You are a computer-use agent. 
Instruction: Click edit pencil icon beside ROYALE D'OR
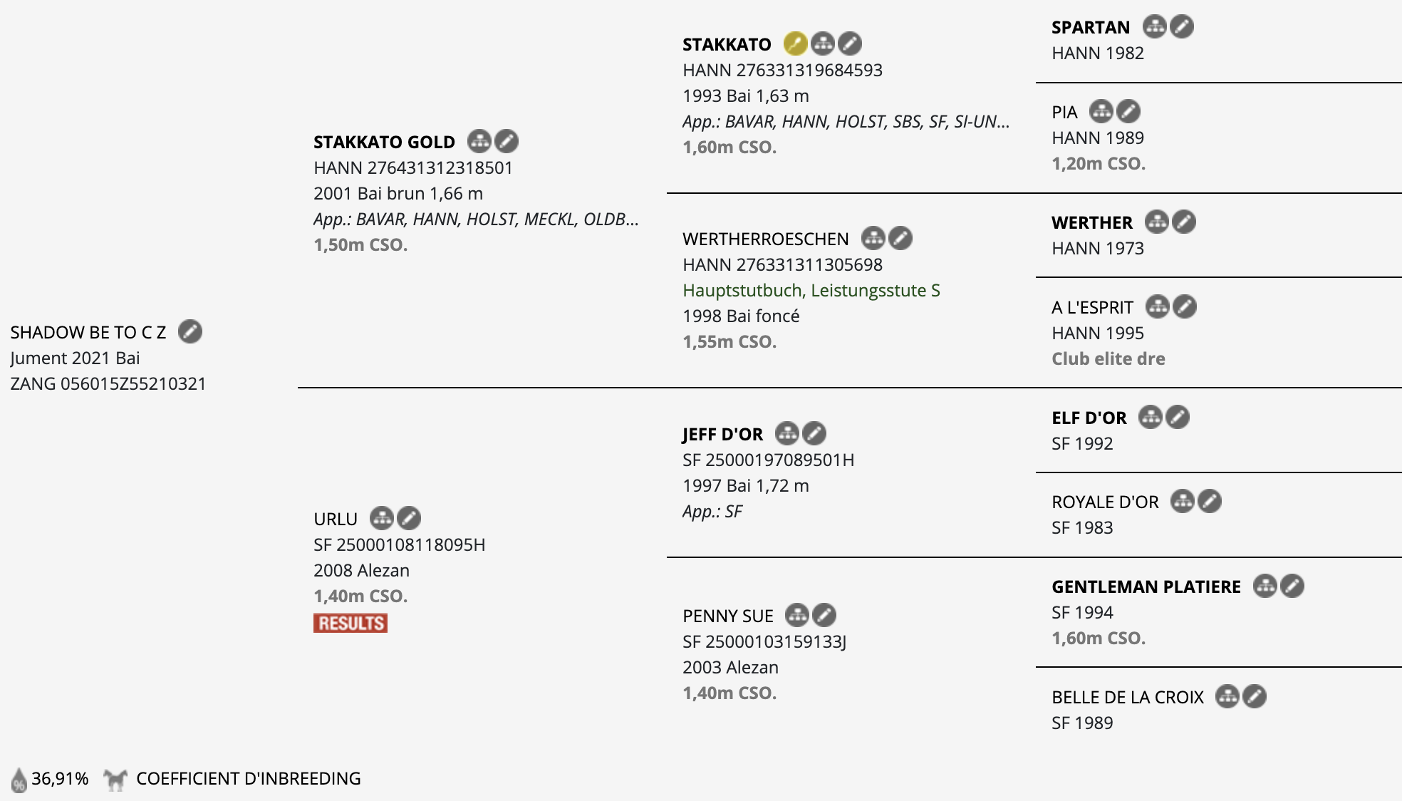click(x=1210, y=501)
